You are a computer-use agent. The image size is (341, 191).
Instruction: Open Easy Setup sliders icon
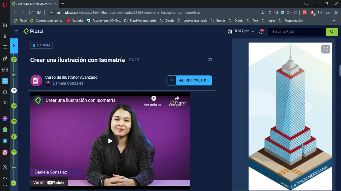click(x=335, y=12)
